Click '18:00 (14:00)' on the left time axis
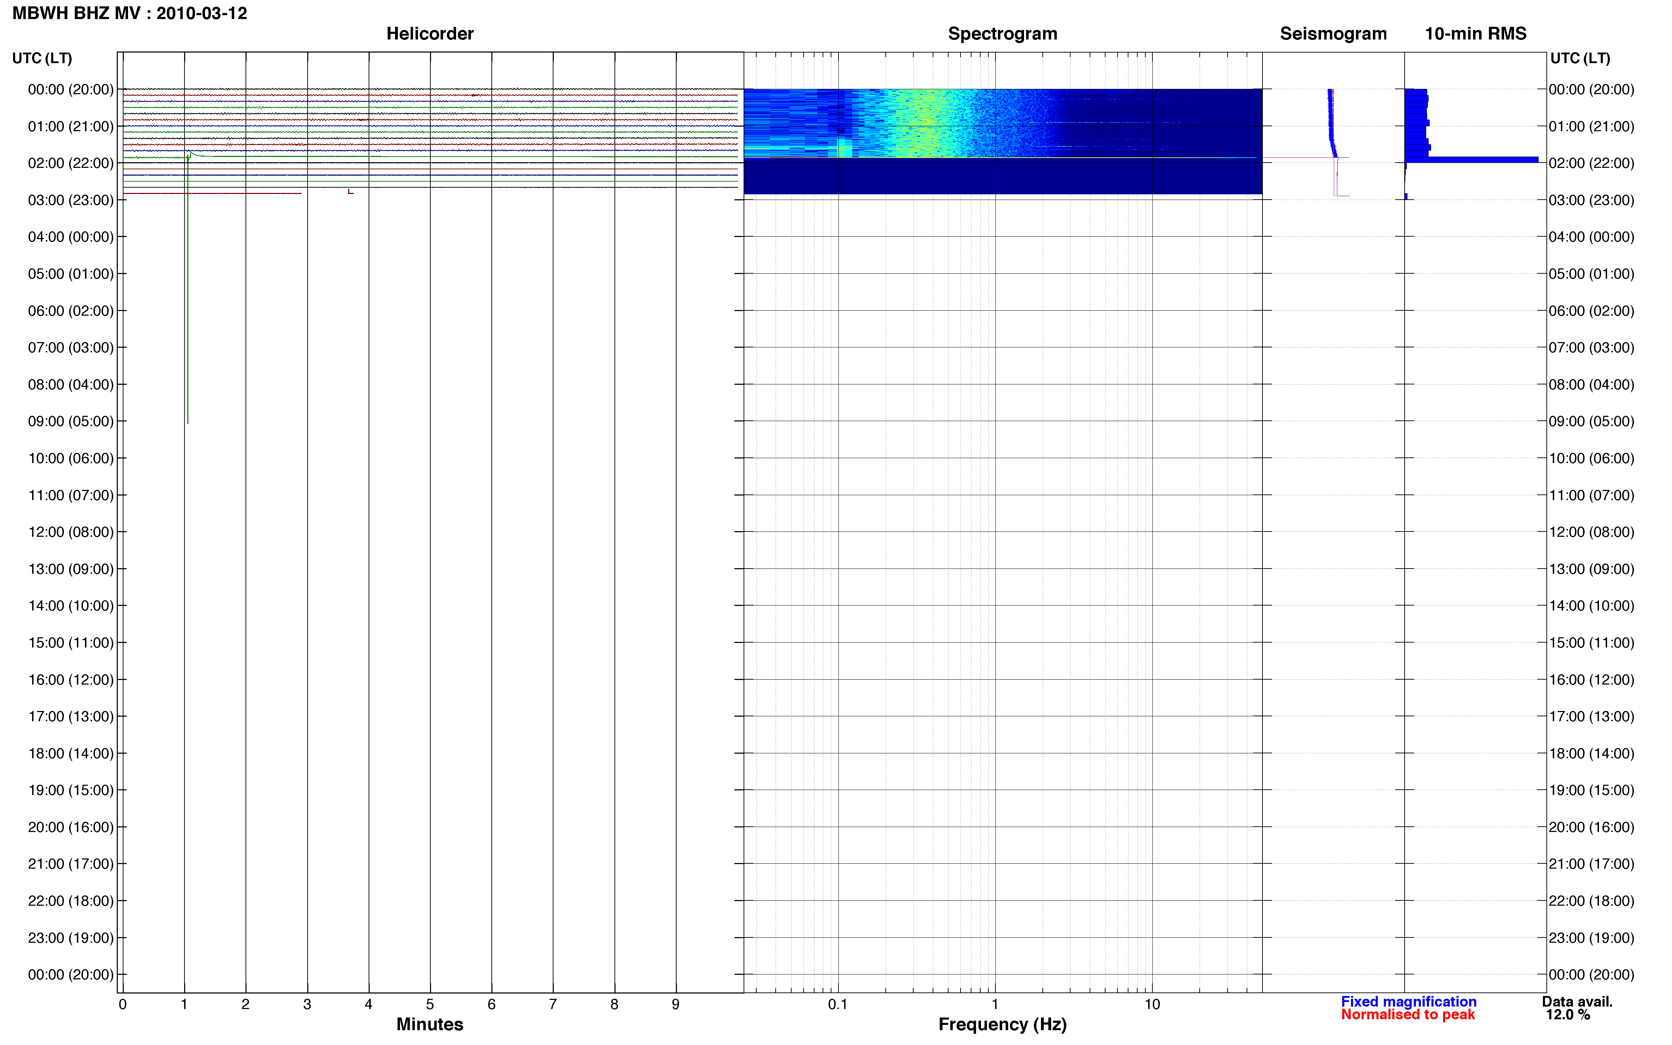 (71, 753)
